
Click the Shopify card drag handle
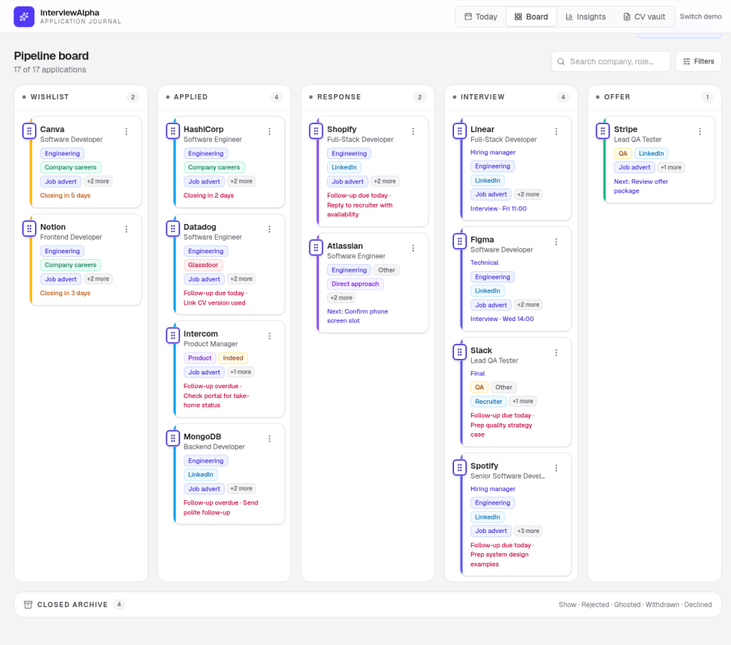[316, 131]
